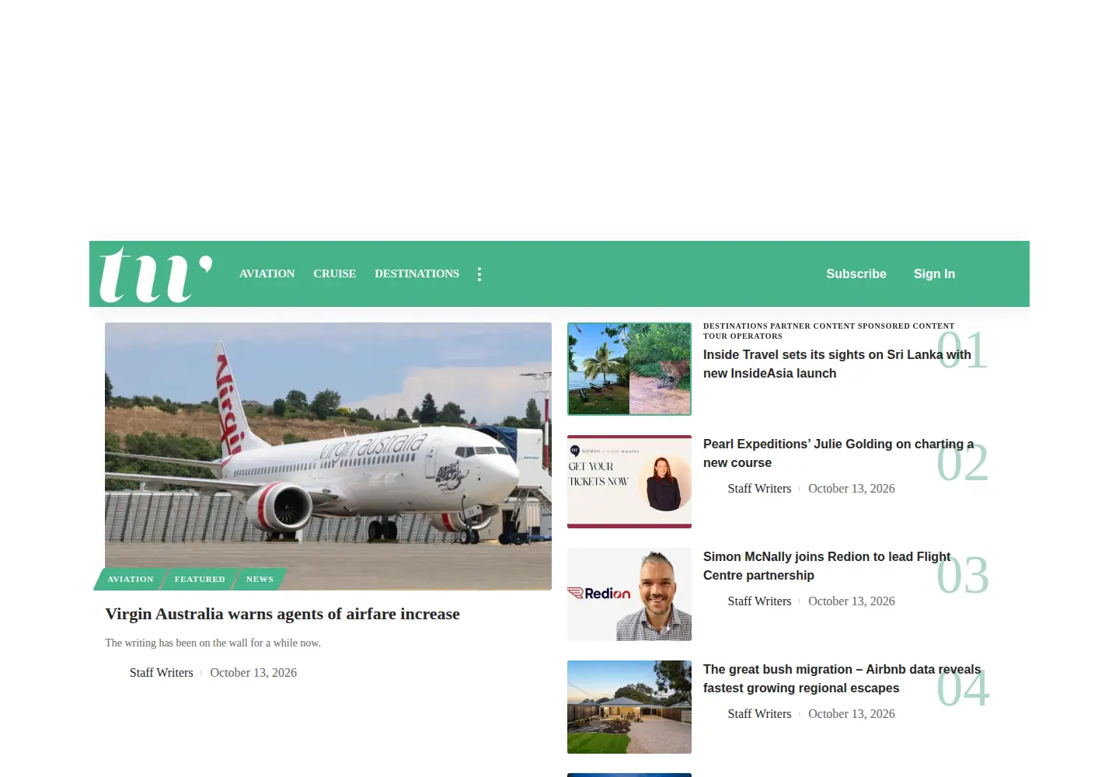1119x777 pixels.
Task: Open the Cruise menu item
Action: pos(335,274)
